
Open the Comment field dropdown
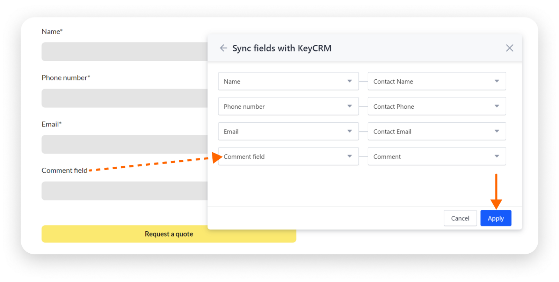[288, 157]
